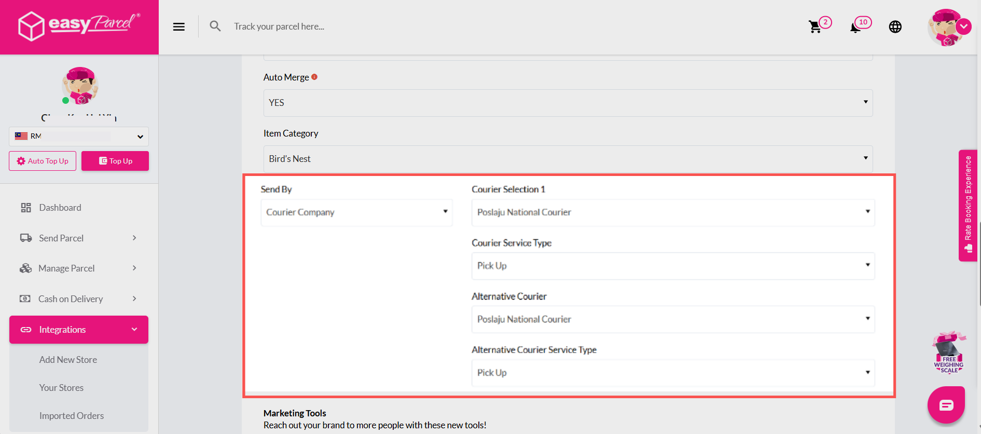Open the Manage Parcel menu
The image size is (981, 434).
[x=79, y=268]
